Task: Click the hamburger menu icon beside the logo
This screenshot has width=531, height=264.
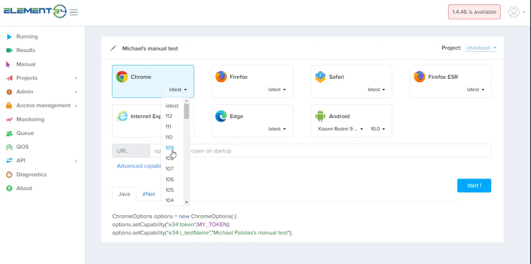Action: (x=74, y=12)
